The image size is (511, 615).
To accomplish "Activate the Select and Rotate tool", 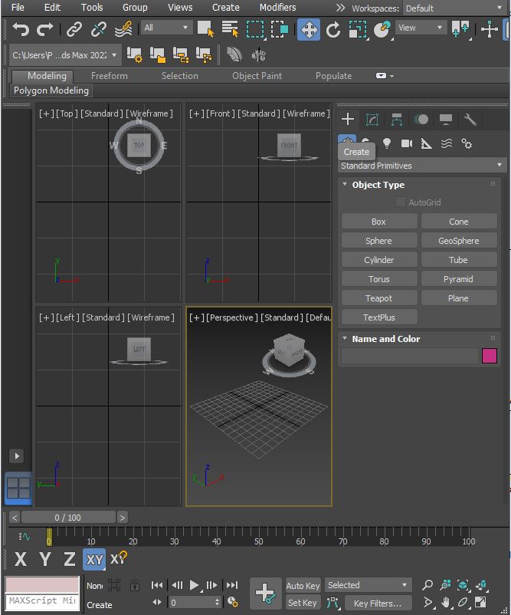I will [x=333, y=29].
